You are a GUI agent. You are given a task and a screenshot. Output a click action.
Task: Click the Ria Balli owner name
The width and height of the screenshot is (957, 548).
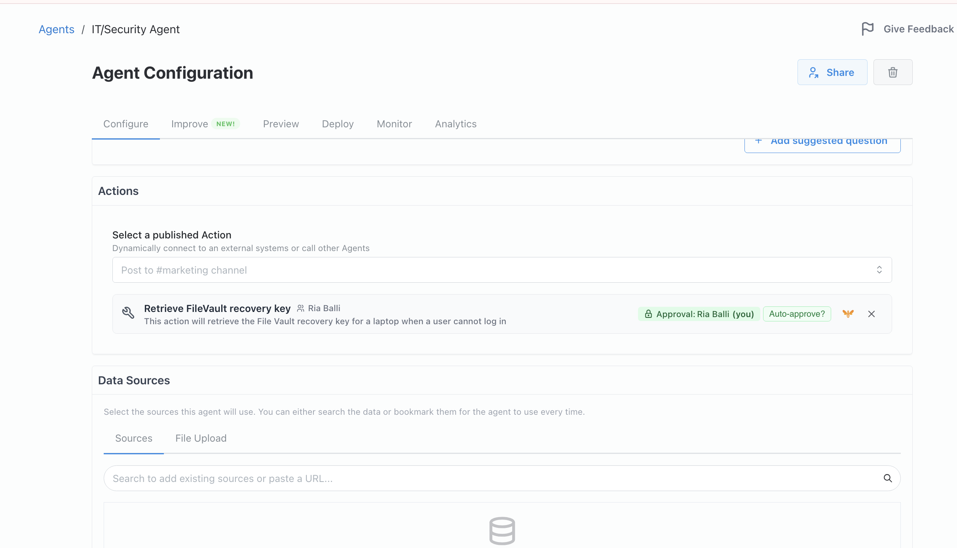coord(324,308)
